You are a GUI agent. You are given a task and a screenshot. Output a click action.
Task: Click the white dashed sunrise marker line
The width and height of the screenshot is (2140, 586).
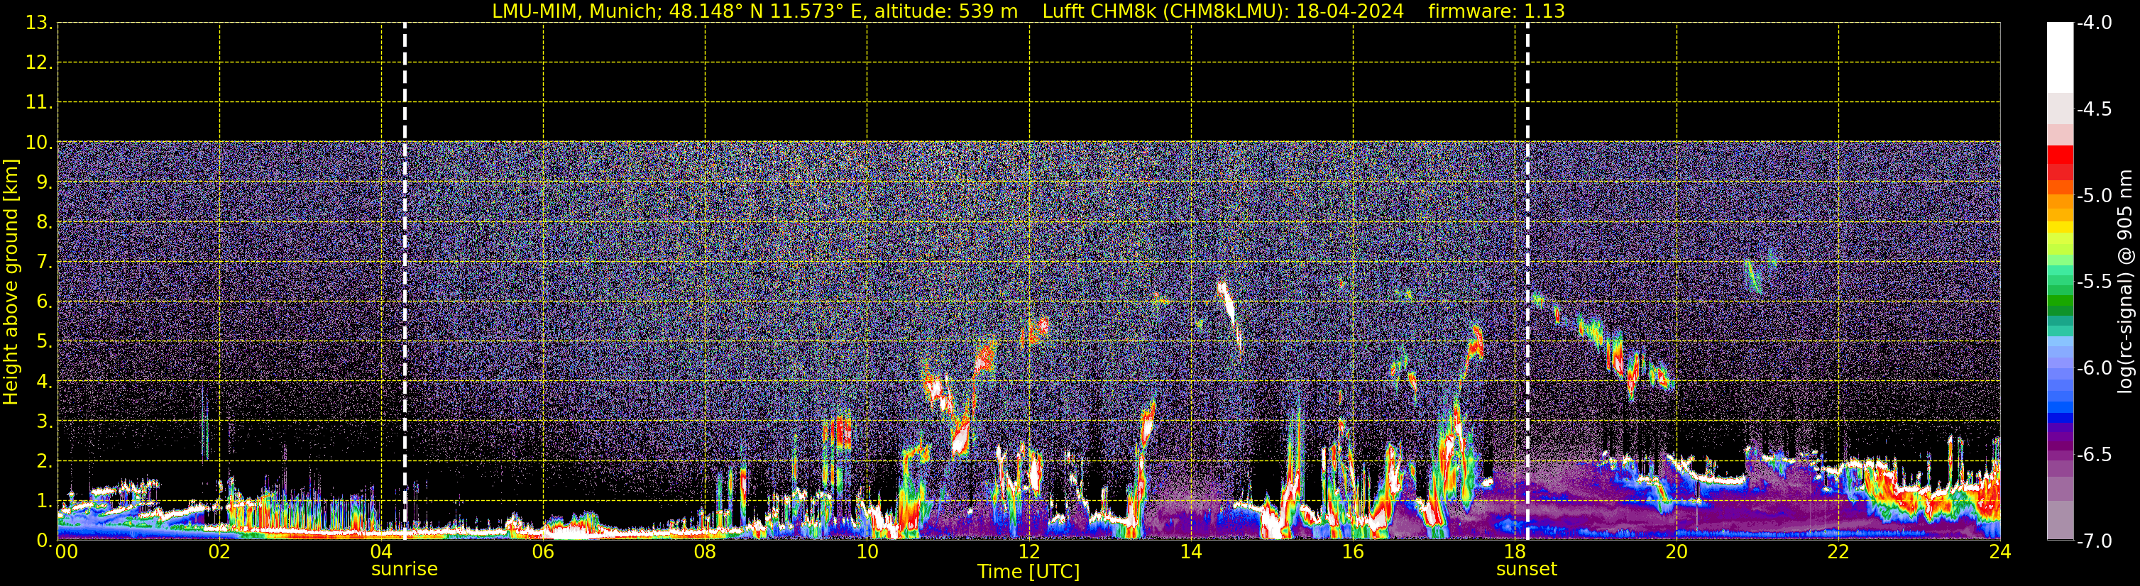click(x=405, y=282)
